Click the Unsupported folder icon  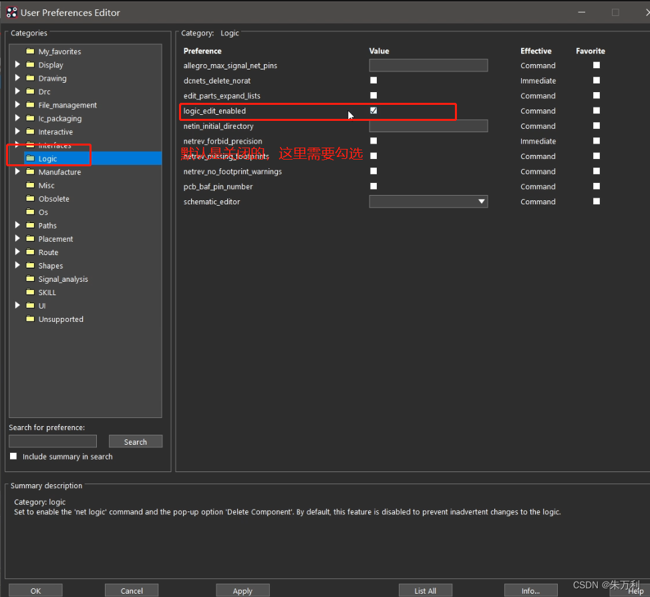pyautogui.click(x=30, y=319)
